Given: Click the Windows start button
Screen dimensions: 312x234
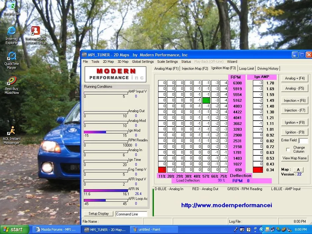Looking at the screenshot, I should (x=14, y=229).
